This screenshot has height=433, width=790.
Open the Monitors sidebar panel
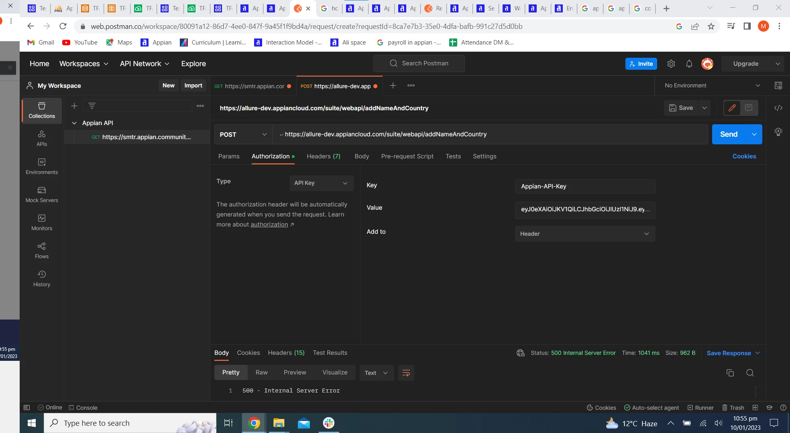(x=42, y=223)
